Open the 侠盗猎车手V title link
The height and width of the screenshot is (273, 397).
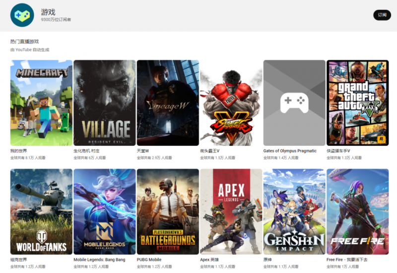click(x=338, y=151)
